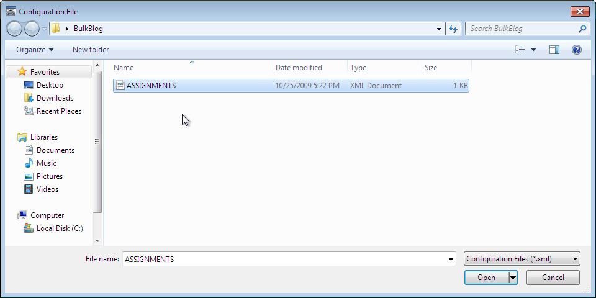The image size is (596, 298).
Task: Click the Back navigation arrow button
Action: pyautogui.click(x=14, y=29)
